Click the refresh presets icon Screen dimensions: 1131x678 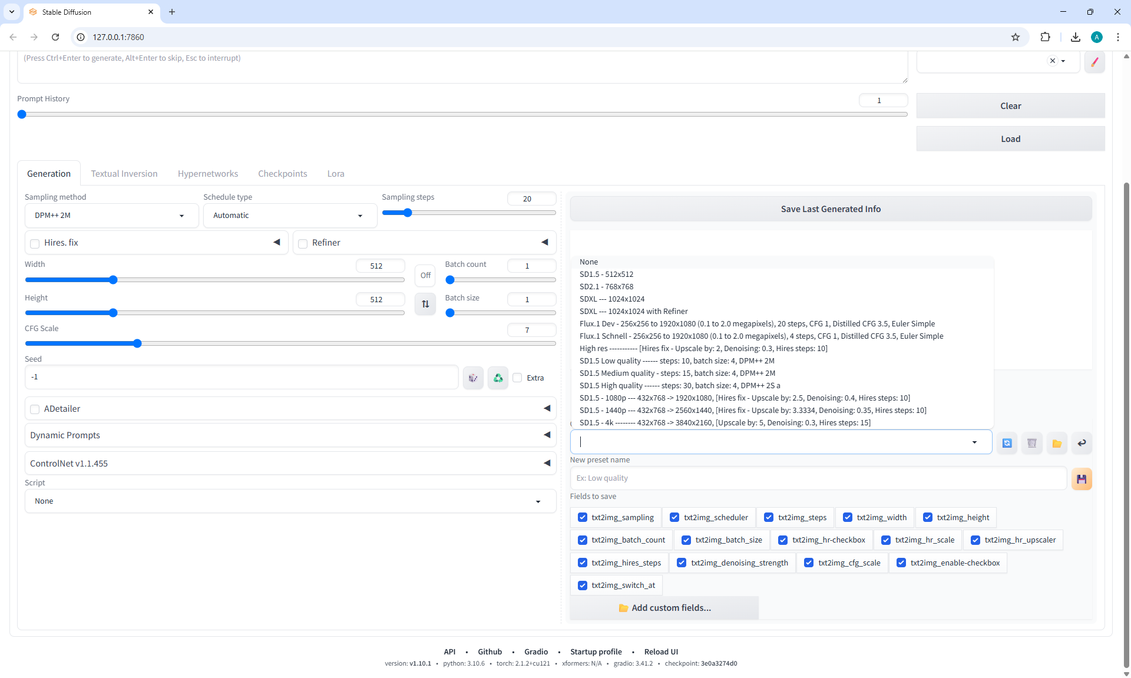[x=1007, y=443]
